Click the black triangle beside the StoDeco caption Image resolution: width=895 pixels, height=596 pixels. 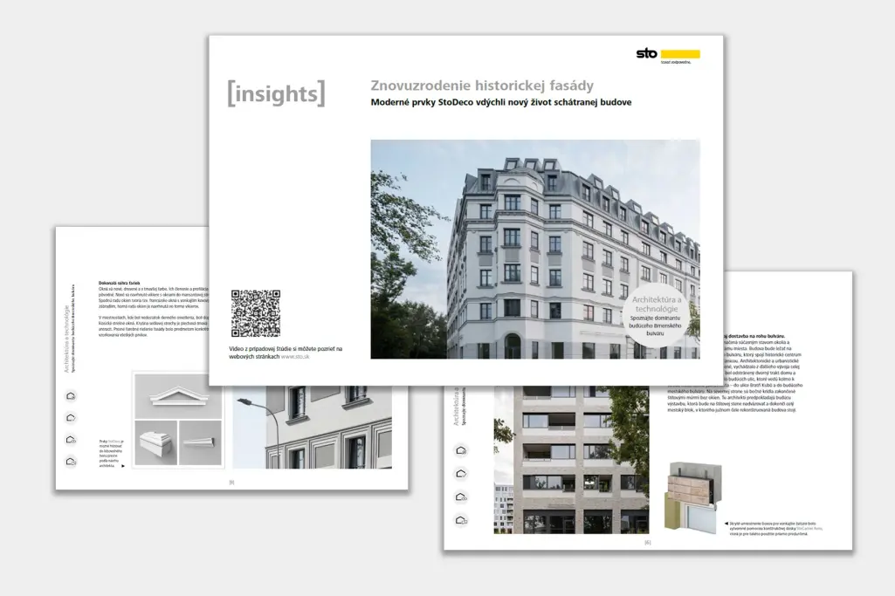(123, 466)
